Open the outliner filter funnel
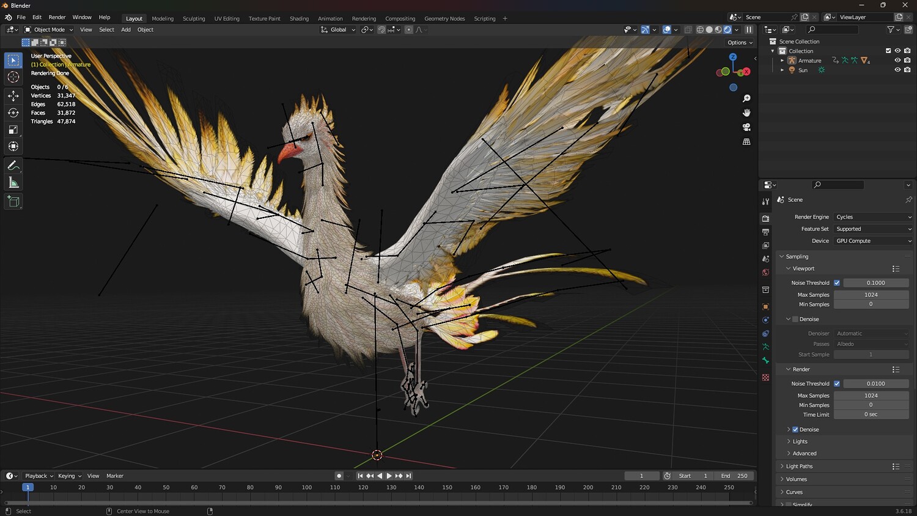The width and height of the screenshot is (917, 516). click(x=891, y=29)
